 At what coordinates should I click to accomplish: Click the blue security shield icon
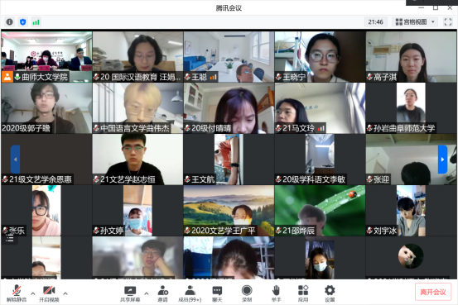point(23,21)
